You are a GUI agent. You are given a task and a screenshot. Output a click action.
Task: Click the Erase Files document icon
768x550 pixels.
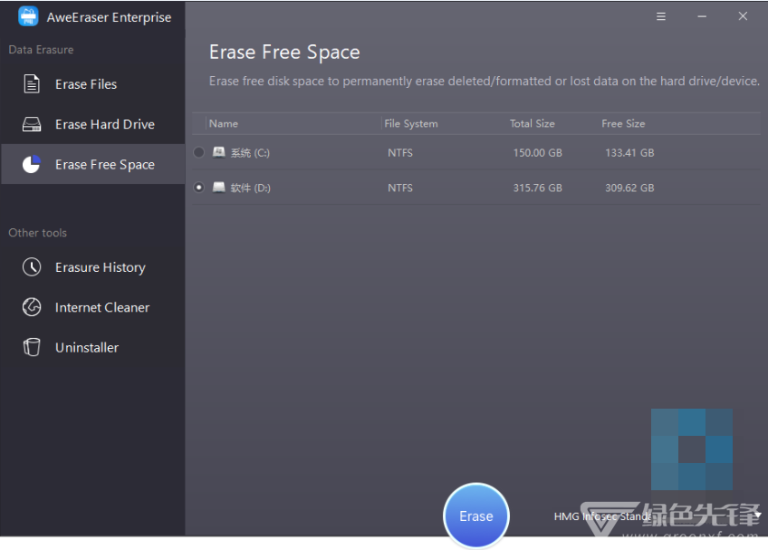pos(32,84)
